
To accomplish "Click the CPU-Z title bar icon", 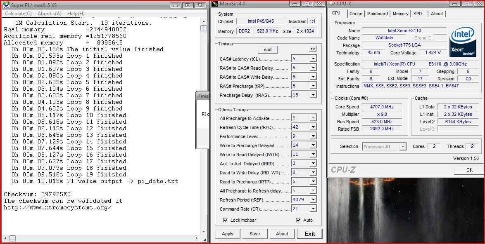I will tap(332, 4).
